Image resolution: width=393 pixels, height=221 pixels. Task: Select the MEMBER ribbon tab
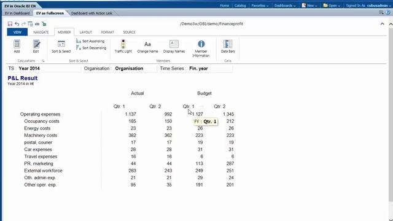[x=64, y=32]
